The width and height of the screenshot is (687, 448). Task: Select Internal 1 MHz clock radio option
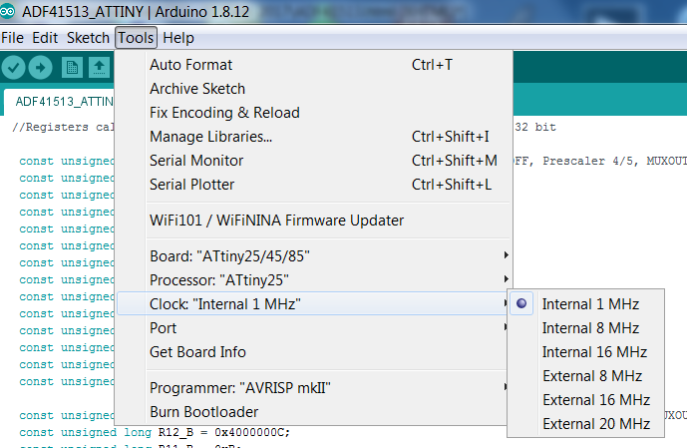(x=585, y=303)
